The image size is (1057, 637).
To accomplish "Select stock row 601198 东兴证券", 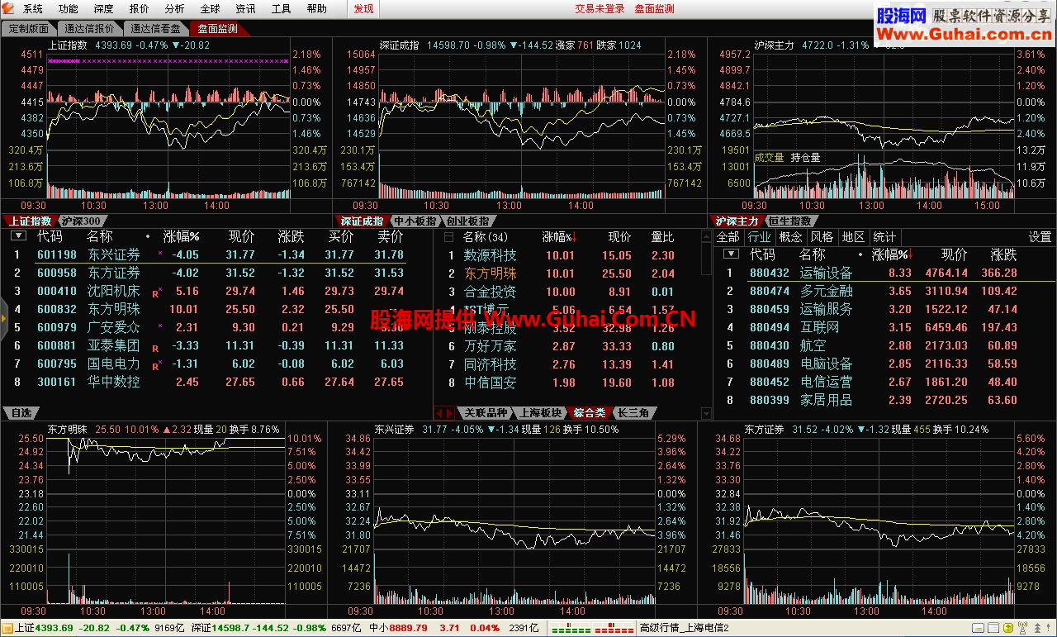I will (216, 254).
